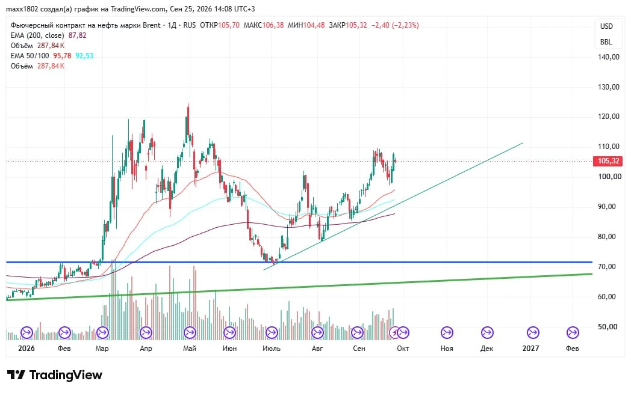Select the event marker above 2027 label
This screenshot has height=393, width=631.
click(x=533, y=333)
